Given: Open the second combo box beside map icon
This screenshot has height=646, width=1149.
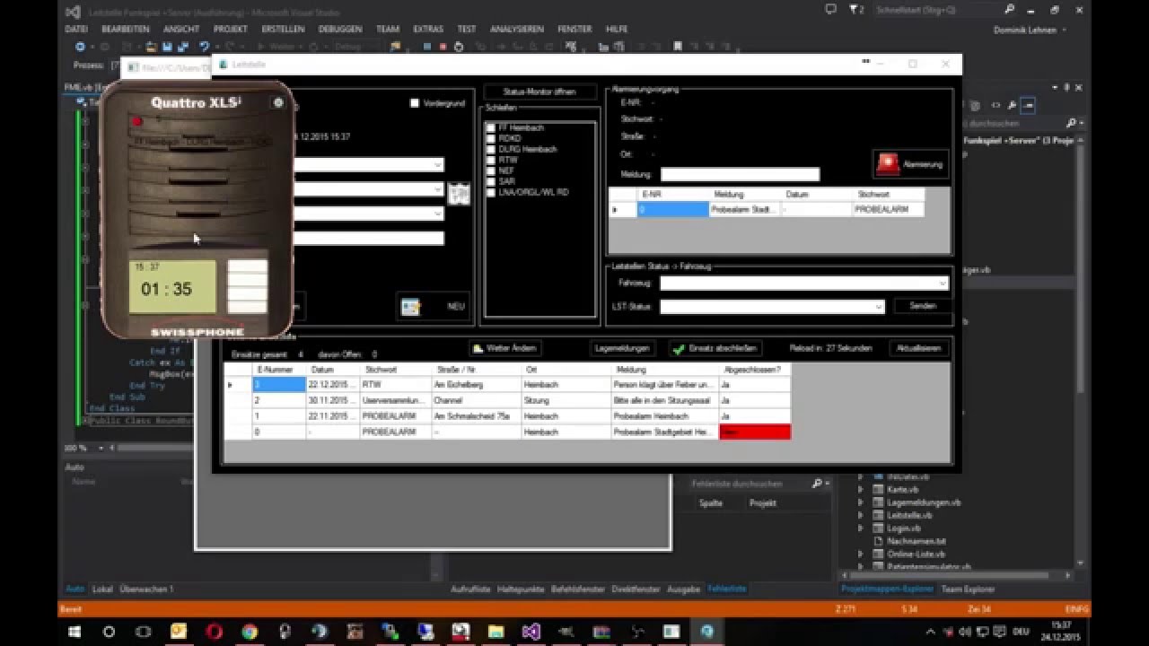Looking at the screenshot, I should coord(369,189).
